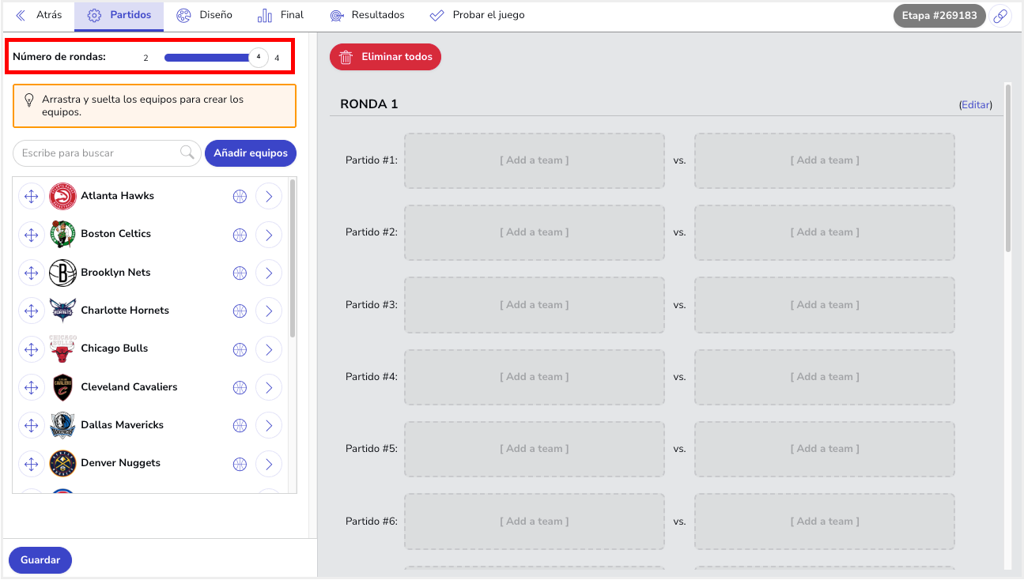The height and width of the screenshot is (580, 1024).
Task: Expand Dallas Mavericks with its arrow button
Action: (269, 425)
